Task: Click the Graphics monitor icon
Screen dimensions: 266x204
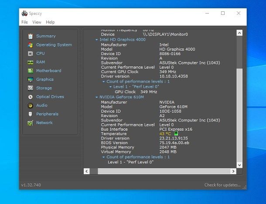Action: click(31, 80)
